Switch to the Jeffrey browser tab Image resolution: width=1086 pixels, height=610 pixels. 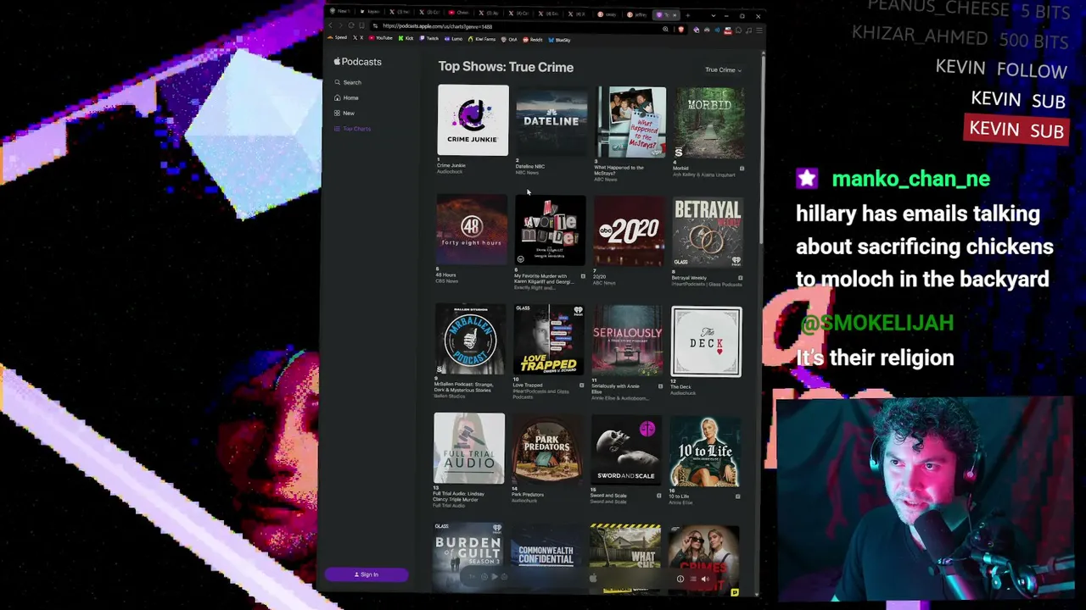pos(638,14)
